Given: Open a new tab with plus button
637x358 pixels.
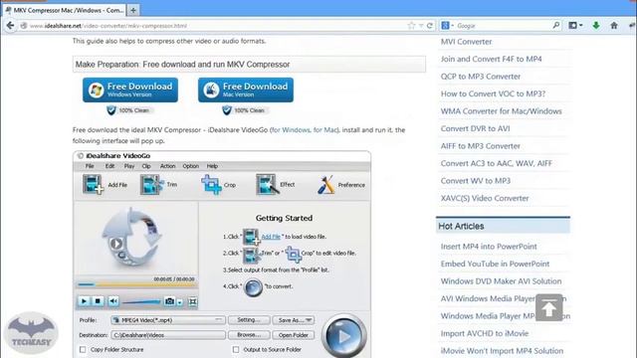Looking at the screenshot, I should tap(132, 10).
